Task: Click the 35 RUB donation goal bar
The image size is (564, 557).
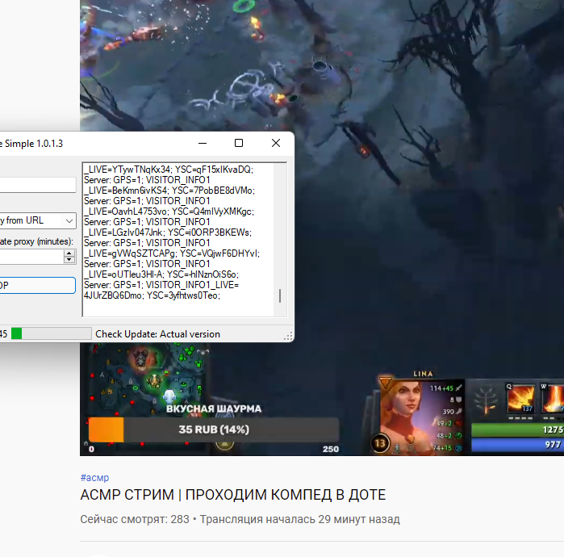Action: pyautogui.click(x=214, y=429)
